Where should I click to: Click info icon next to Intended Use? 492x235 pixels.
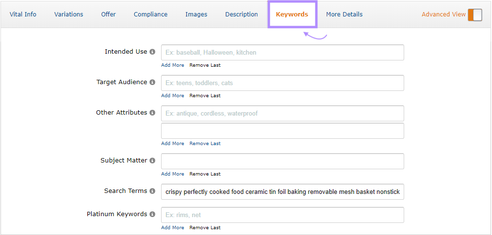152,52
